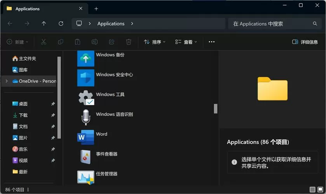The width and height of the screenshot is (326, 194).
Task: Open the 新建 dropdown menu
Action: coord(17,42)
